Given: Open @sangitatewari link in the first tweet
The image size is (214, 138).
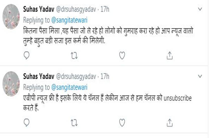Looking at the screenshot, I should (69, 20).
